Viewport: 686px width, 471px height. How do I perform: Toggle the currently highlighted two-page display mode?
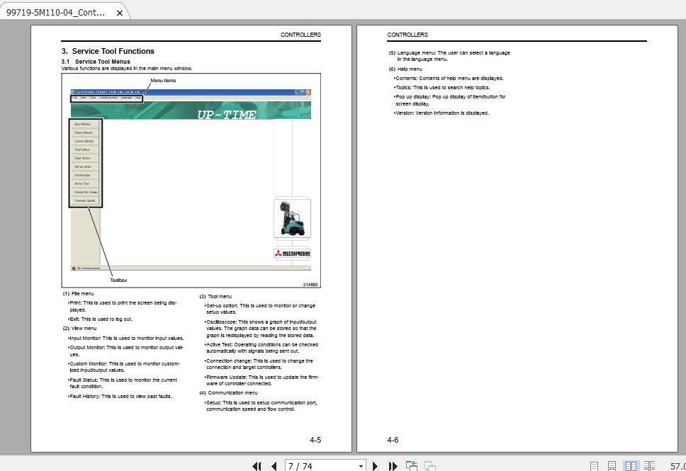(631, 465)
